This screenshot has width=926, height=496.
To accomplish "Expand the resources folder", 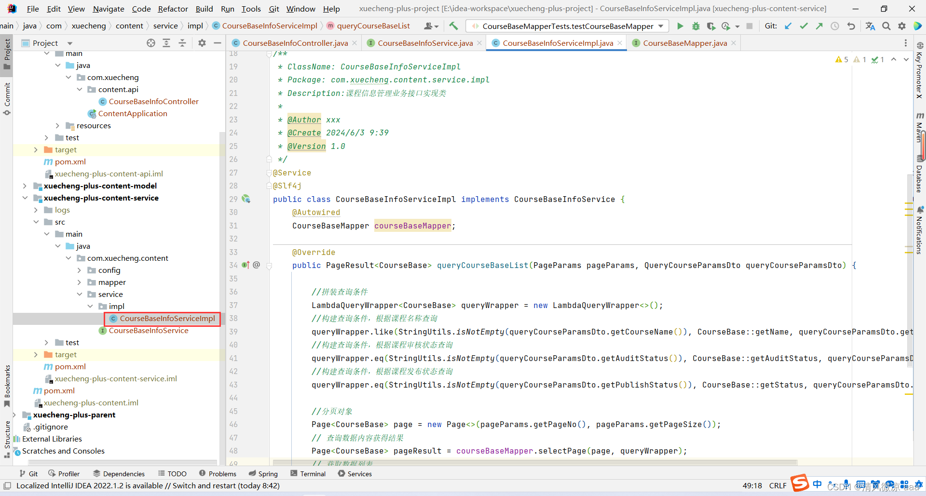I will point(57,125).
